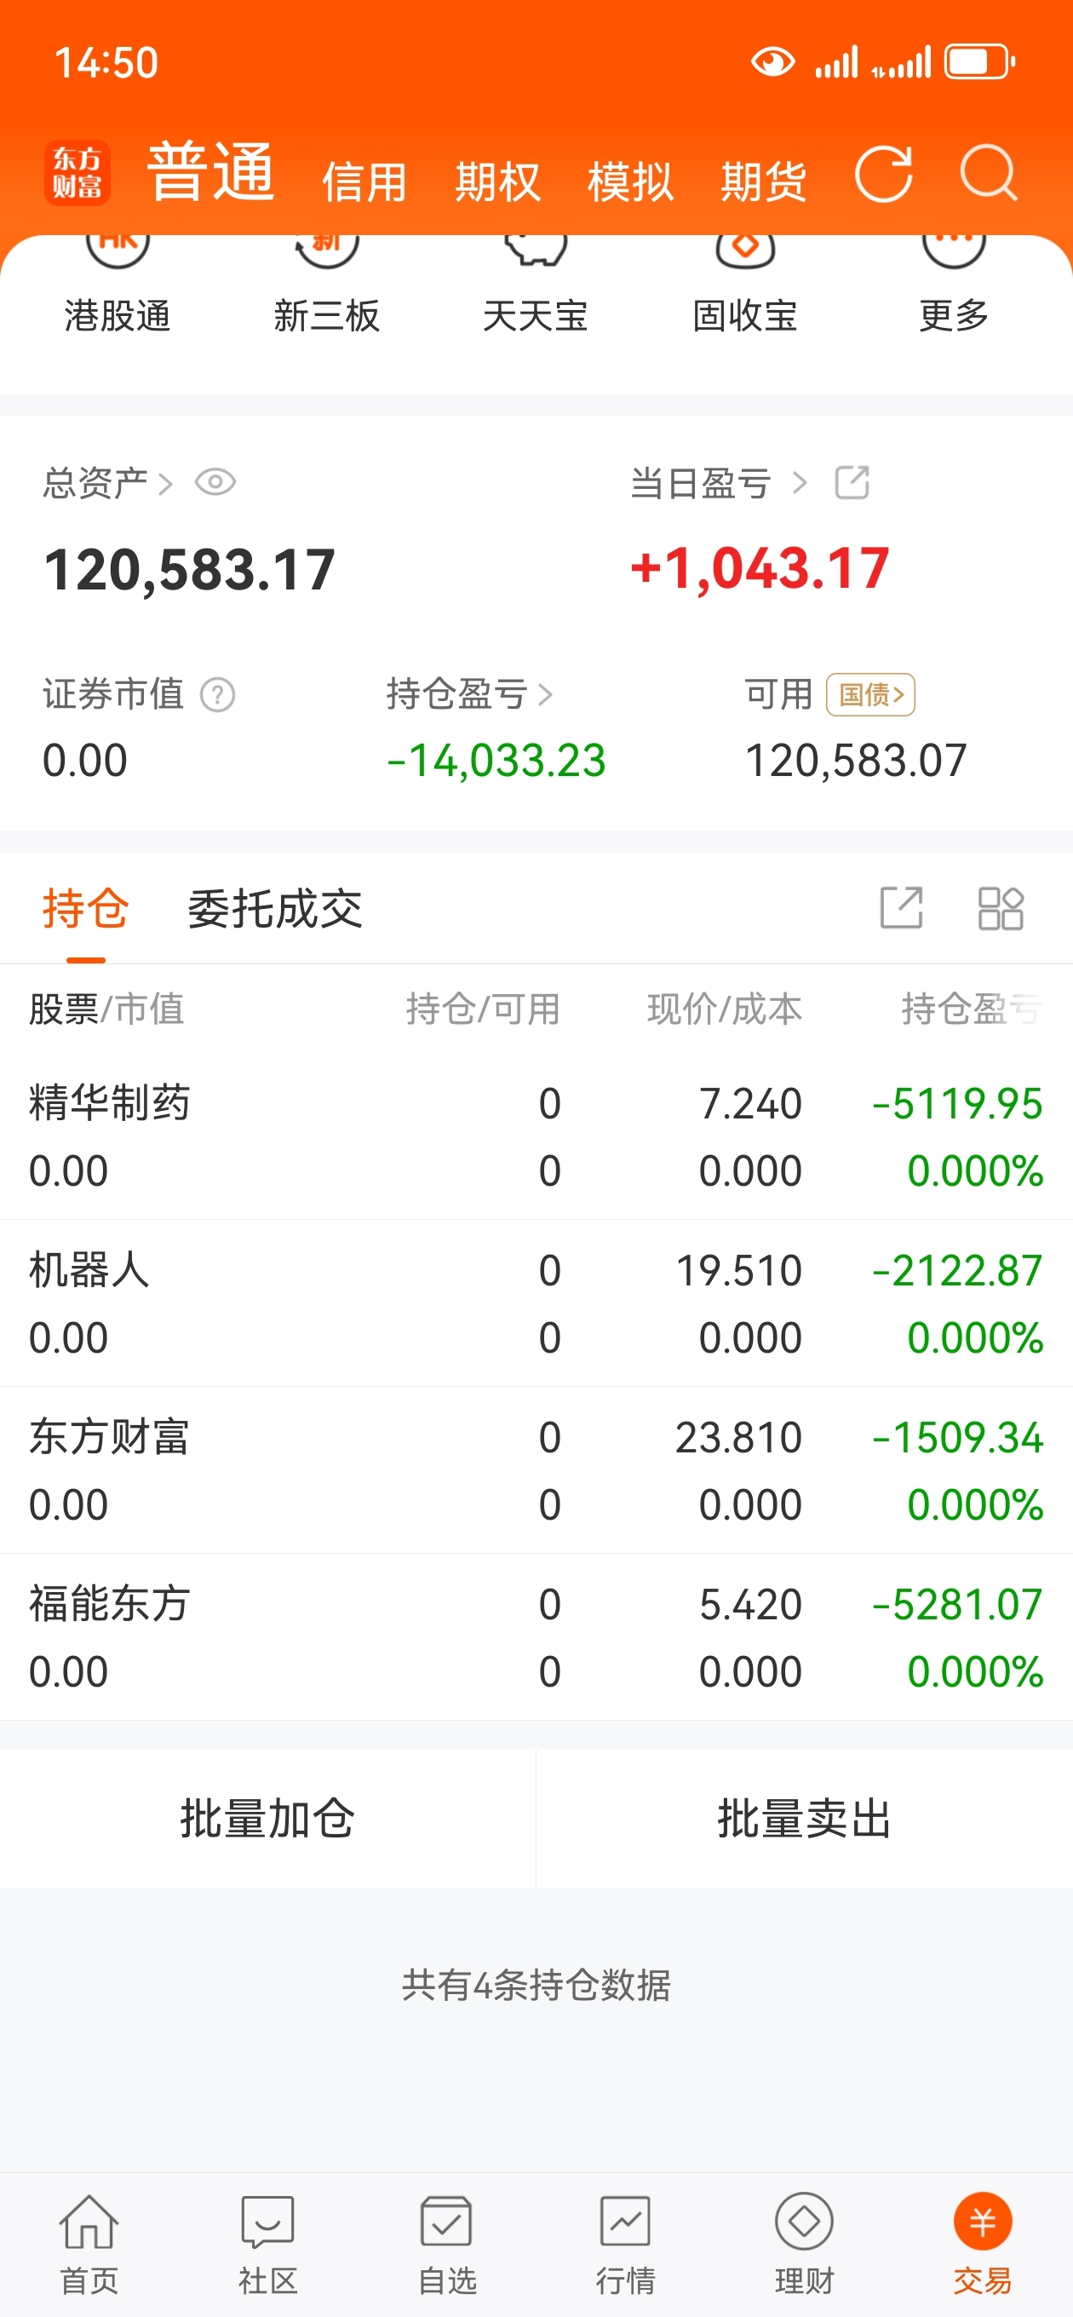Tap total assets value 120,583.17
1073x2317 pixels.
[x=190, y=569]
